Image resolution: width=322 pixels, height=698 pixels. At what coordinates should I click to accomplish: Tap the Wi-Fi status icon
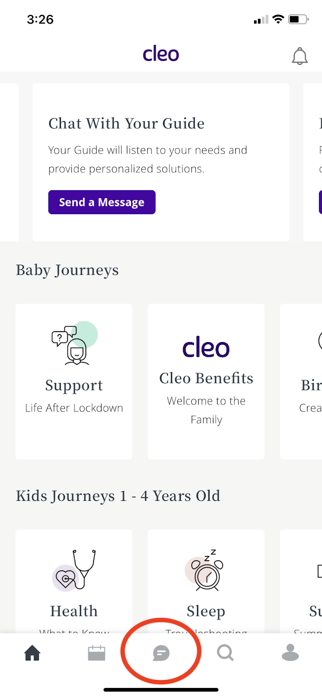(x=278, y=19)
